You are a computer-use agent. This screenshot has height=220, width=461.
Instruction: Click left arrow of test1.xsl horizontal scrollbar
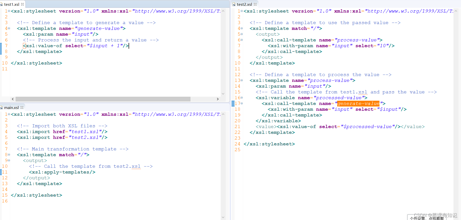coord(13,99)
